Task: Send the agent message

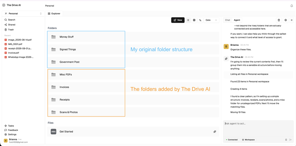Action: pos(290,140)
